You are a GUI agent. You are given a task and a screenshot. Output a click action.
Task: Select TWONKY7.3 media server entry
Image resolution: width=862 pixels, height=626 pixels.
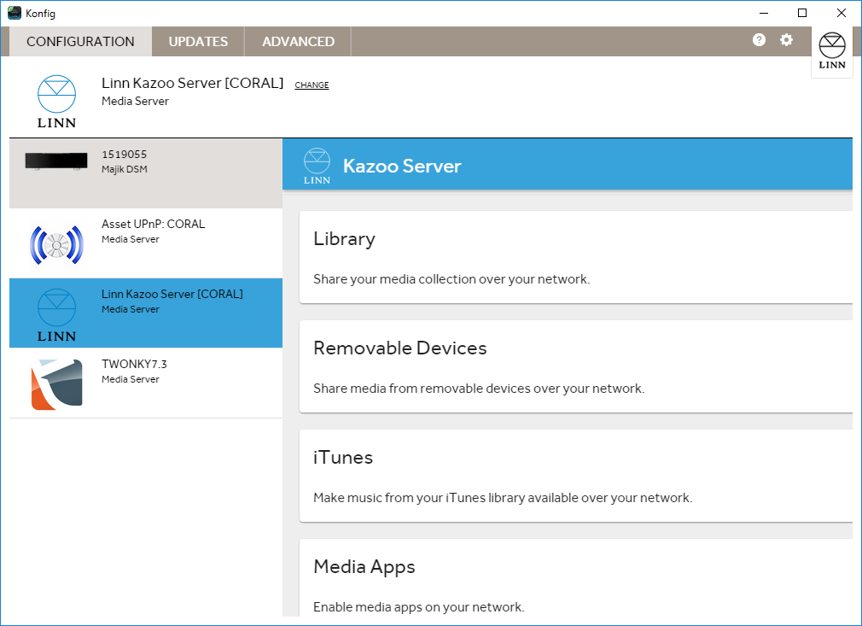point(146,383)
